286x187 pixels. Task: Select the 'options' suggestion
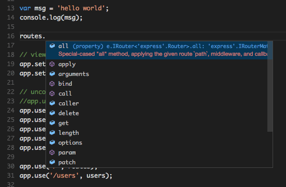[x=157, y=143]
